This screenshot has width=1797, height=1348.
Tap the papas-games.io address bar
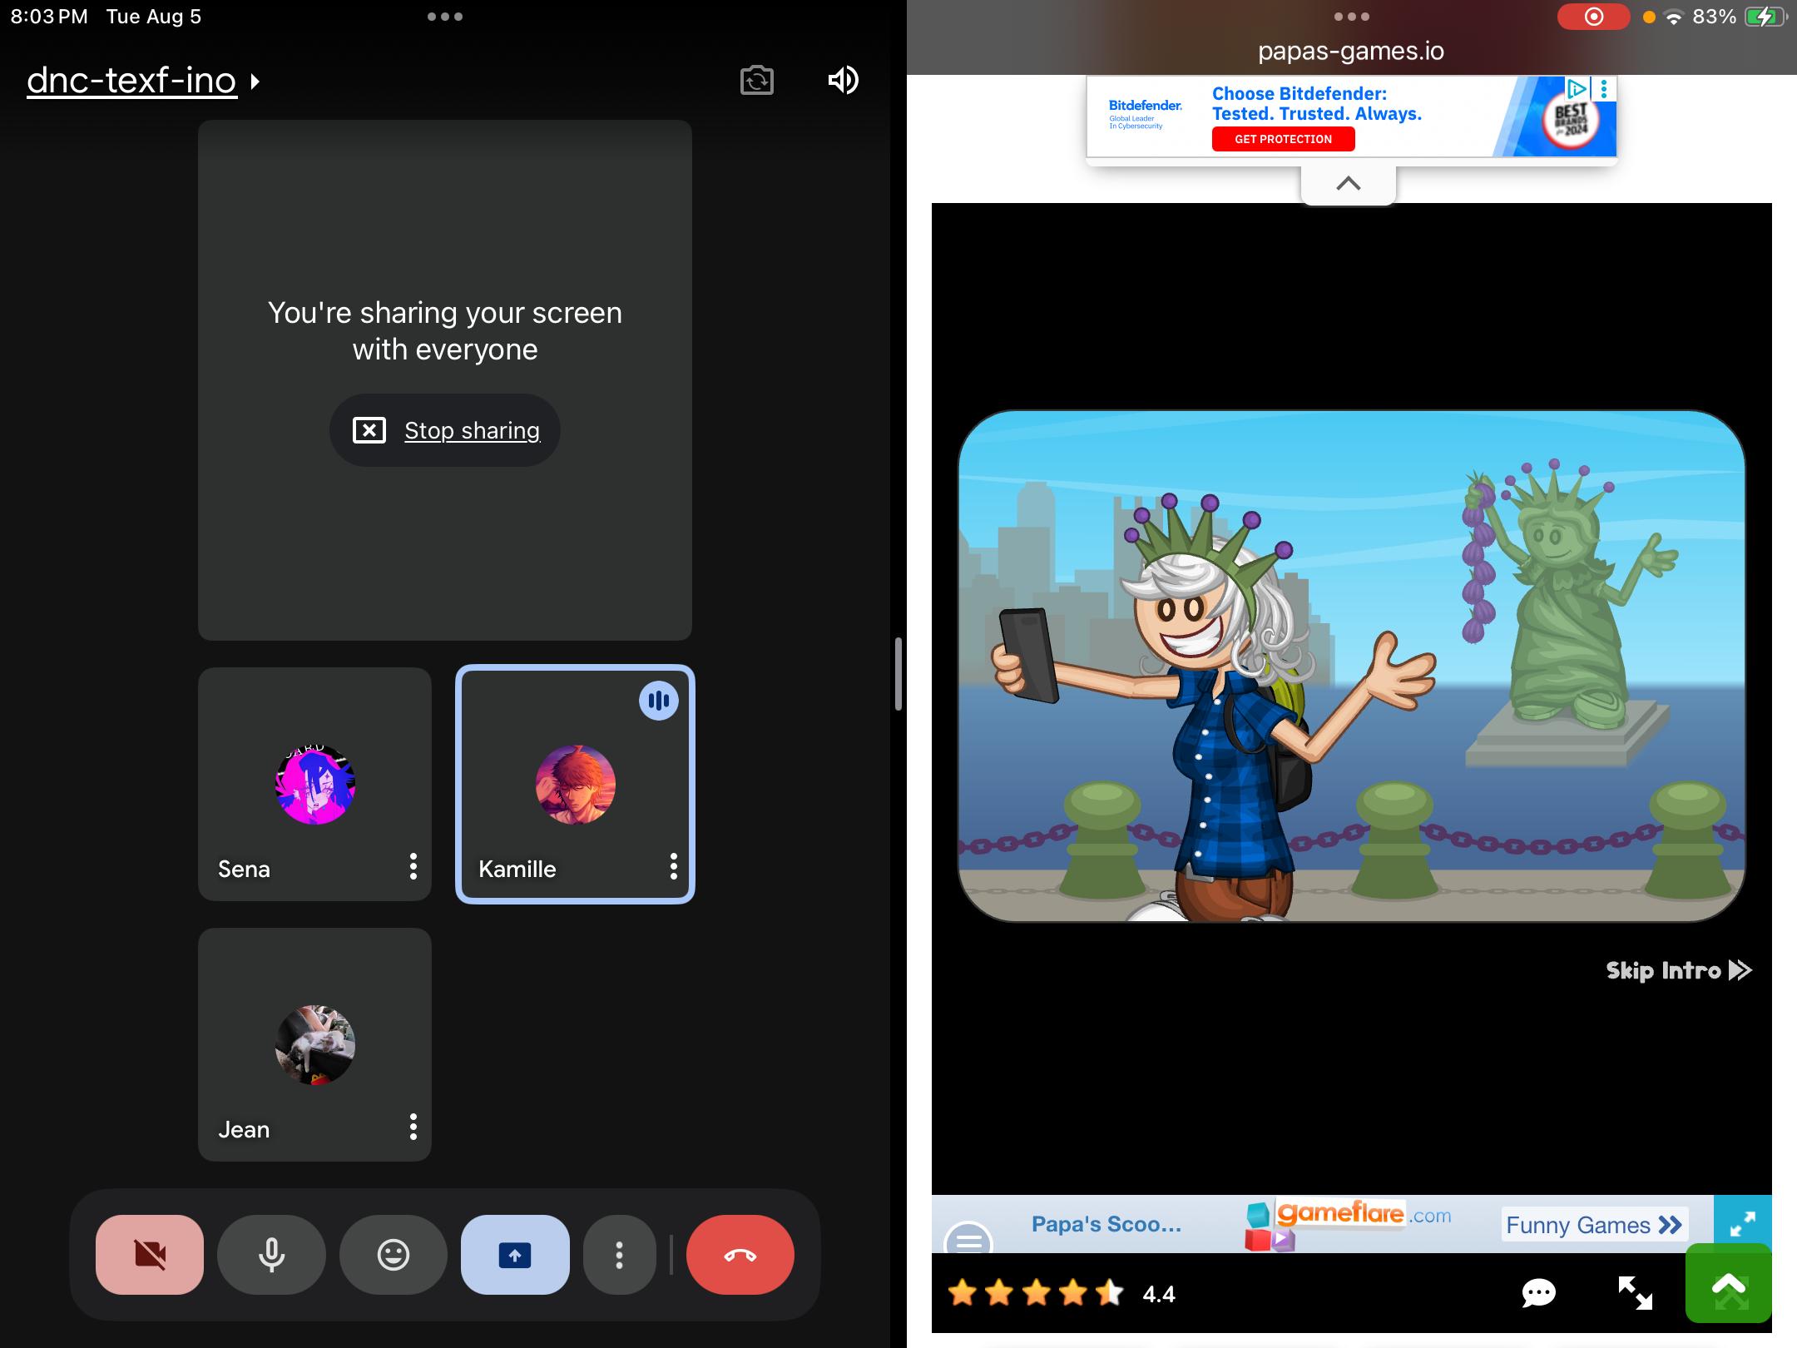[1351, 51]
